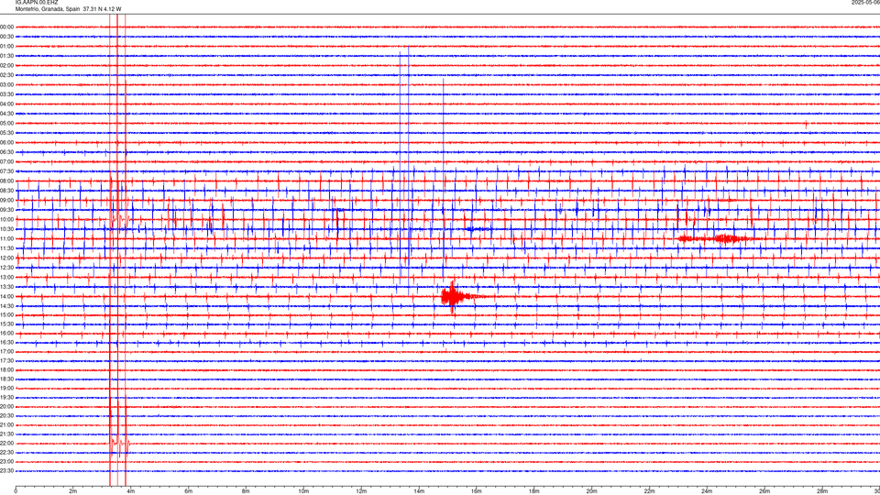Click the 23:30 trace label
Screen dimensions: 880x495
click(x=7, y=471)
